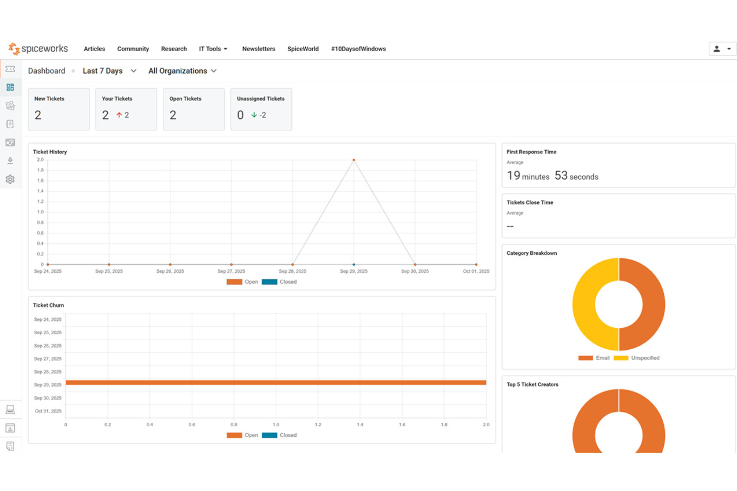Open the stacked tickets icon in the sidebar
This screenshot has height=491, width=737.
point(10,105)
